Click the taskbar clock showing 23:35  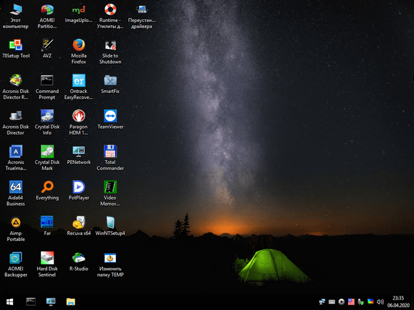pos(398,302)
